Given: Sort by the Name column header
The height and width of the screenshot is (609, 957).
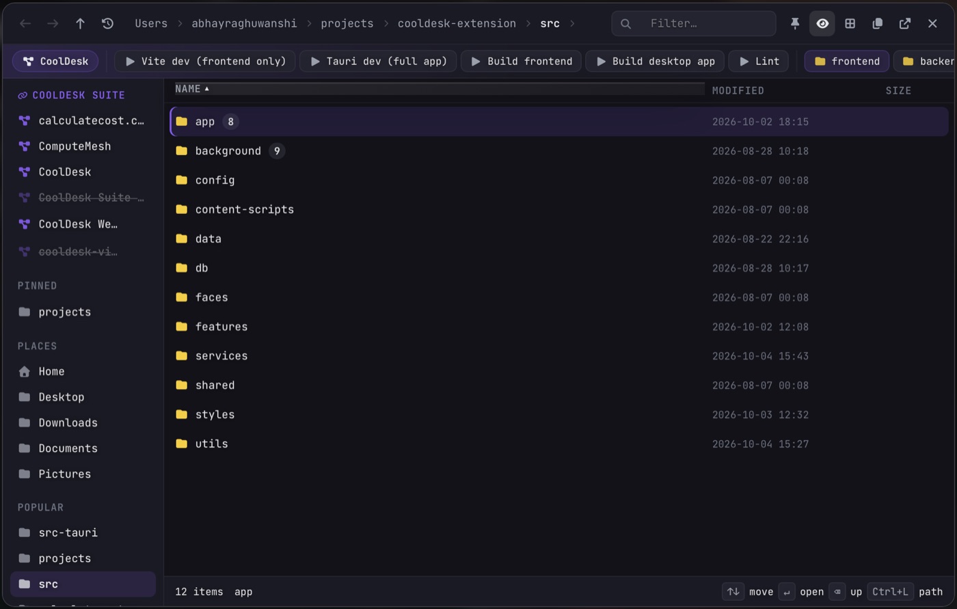Looking at the screenshot, I should 439,89.
